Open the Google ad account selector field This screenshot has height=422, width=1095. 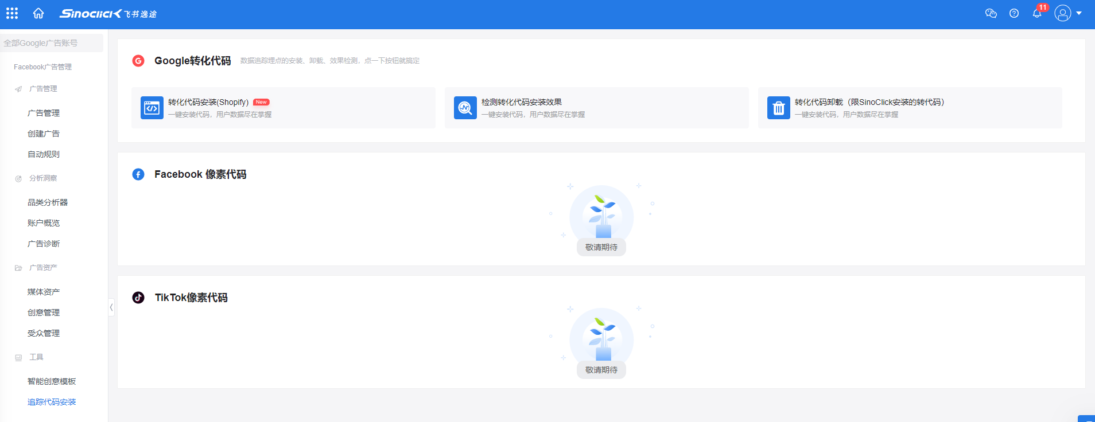(x=52, y=43)
